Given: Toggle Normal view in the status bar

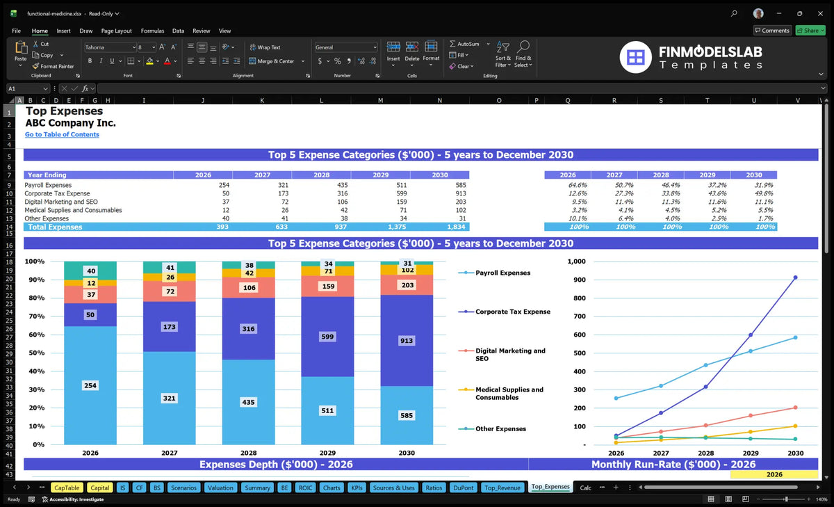Looking at the screenshot, I should pos(710,499).
